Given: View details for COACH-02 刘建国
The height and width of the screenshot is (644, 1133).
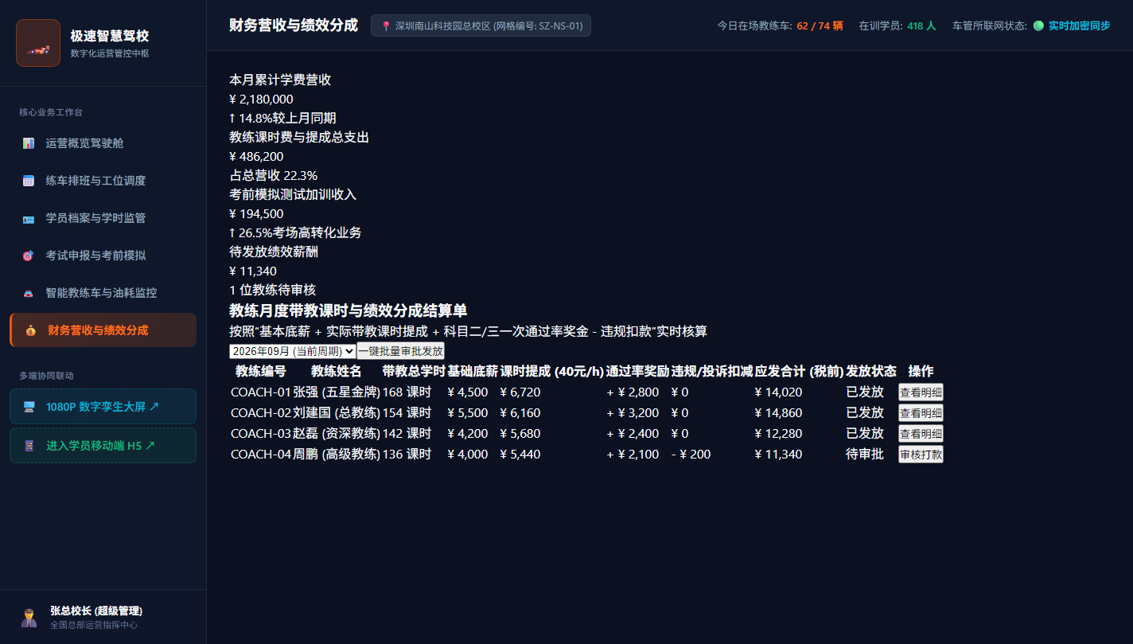Looking at the screenshot, I should coord(921,412).
